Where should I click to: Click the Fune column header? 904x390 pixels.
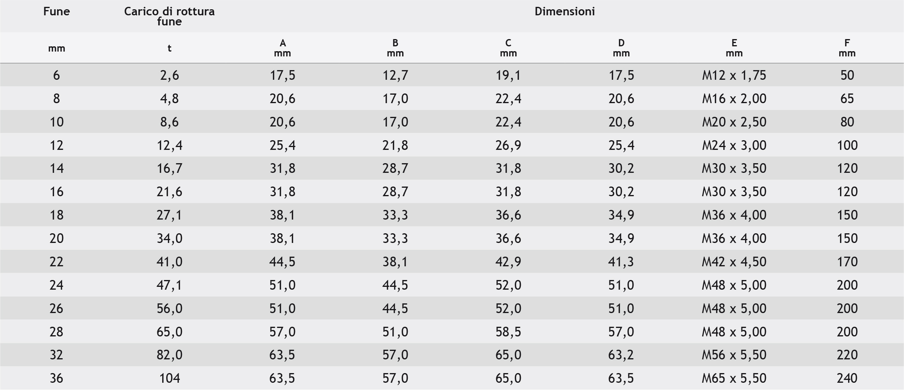(56, 11)
